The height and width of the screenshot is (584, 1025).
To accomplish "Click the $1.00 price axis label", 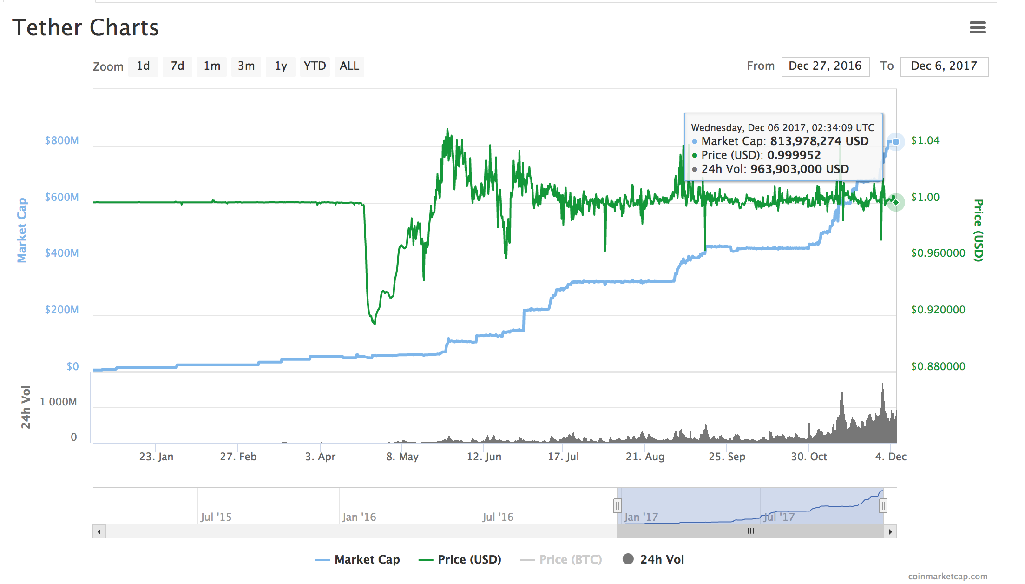I will pos(925,197).
